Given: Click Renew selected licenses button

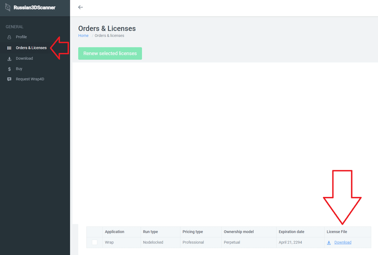Looking at the screenshot, I should [x=110, y=53].
